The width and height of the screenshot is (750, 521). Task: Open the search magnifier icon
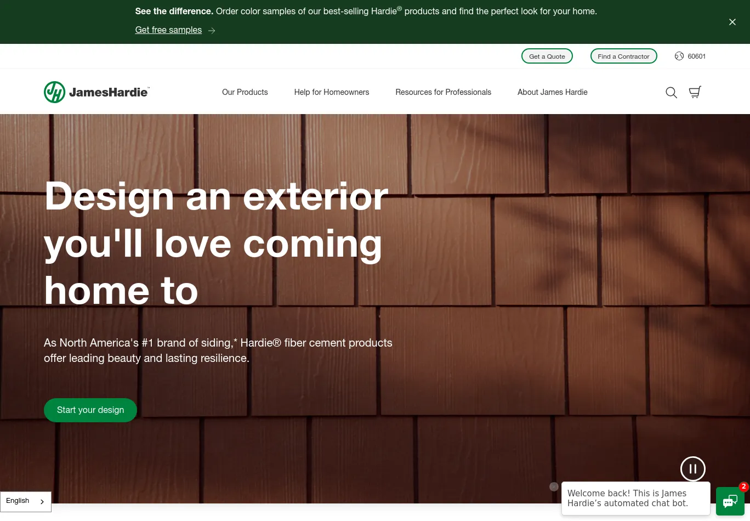coord(671,93)
